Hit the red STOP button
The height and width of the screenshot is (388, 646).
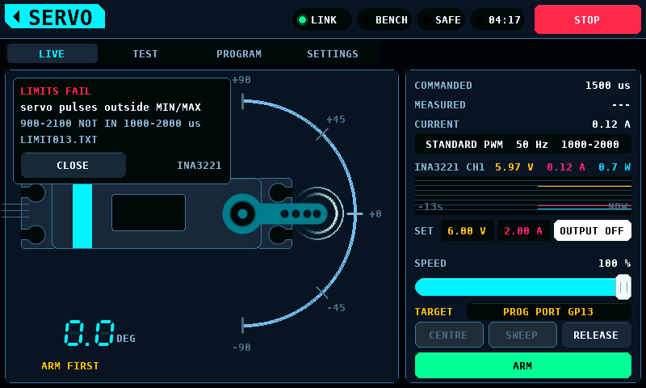coord(587,19)
